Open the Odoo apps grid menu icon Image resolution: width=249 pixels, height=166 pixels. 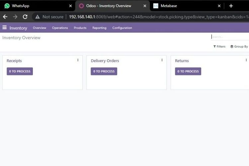(x=4, y=28)
